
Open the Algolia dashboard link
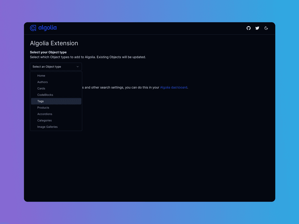coord(174,87)
